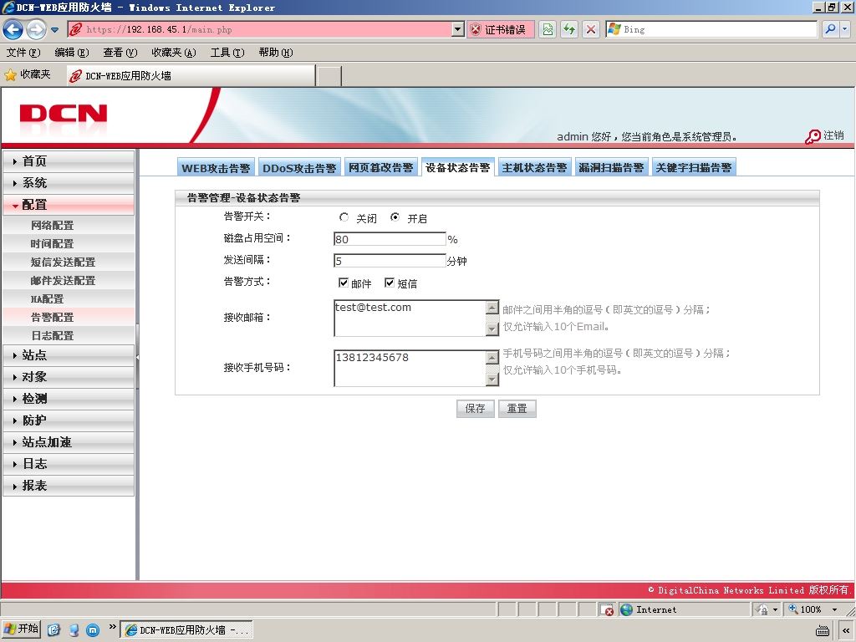Click the certificate error (证书错误) badge
The image size is (856, 642).
pyautogui.click(x=500, y=29)
